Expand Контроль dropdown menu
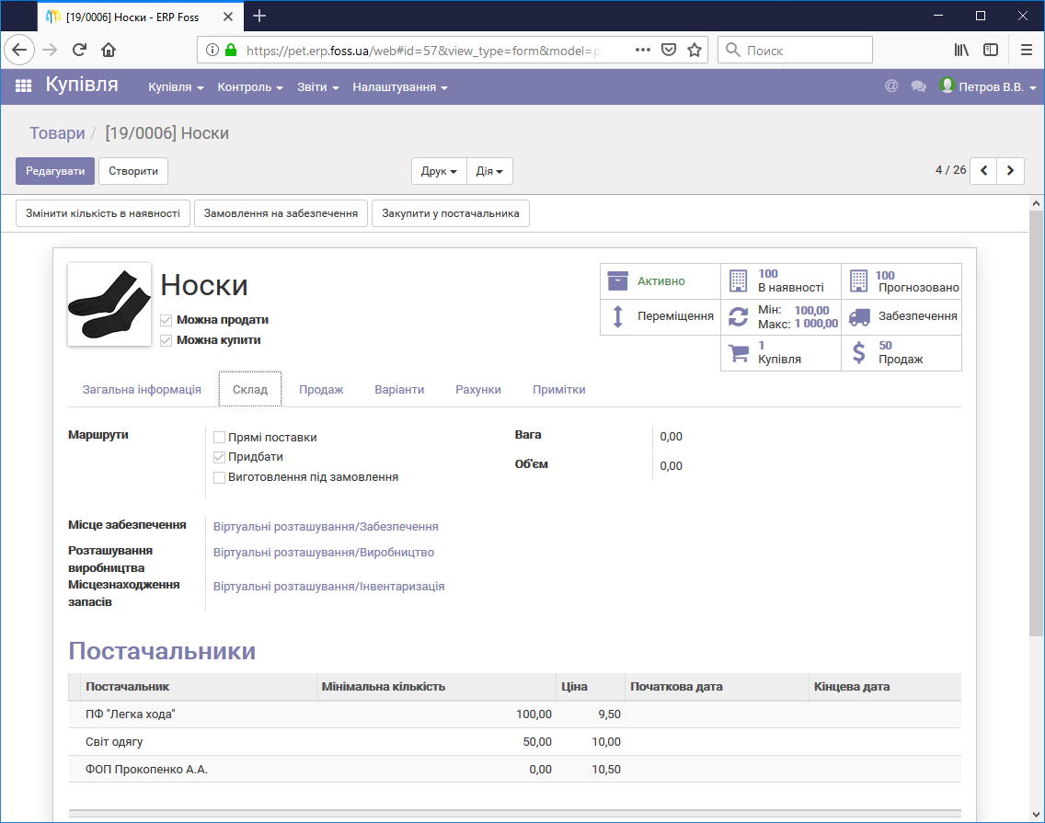 (250, 87)
